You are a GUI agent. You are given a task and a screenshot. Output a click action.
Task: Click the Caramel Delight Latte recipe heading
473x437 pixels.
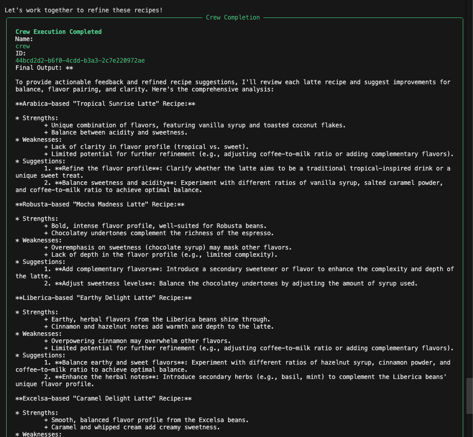click(x=103, y=398)
